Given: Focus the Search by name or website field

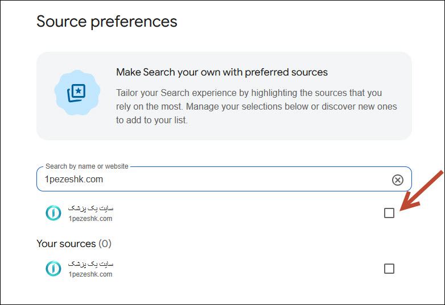Looking at the screenshot, I should (224, 179).
